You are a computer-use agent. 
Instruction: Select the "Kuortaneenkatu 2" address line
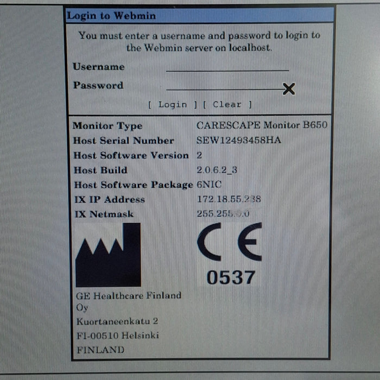117,321
